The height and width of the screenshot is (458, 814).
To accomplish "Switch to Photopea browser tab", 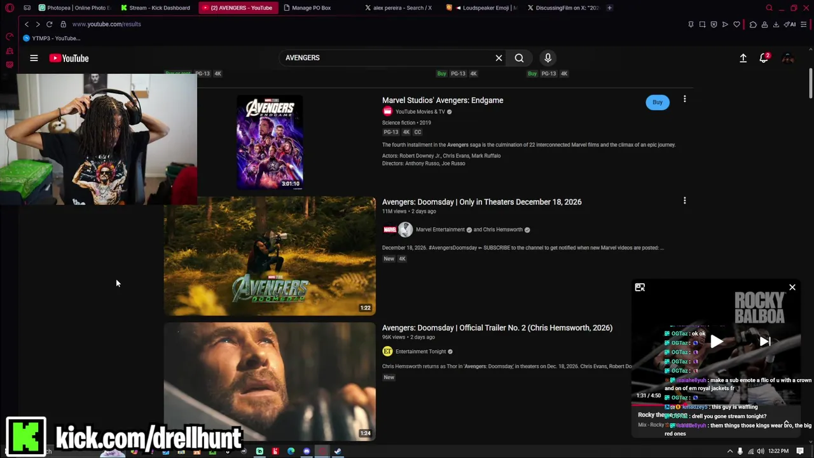I will pos(75,8).
